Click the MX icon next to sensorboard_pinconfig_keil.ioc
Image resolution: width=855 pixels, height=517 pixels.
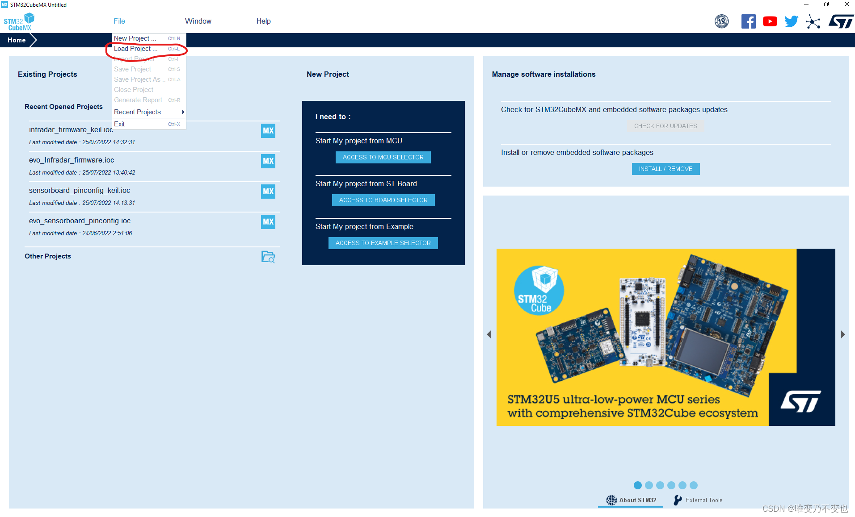(268, 192)
